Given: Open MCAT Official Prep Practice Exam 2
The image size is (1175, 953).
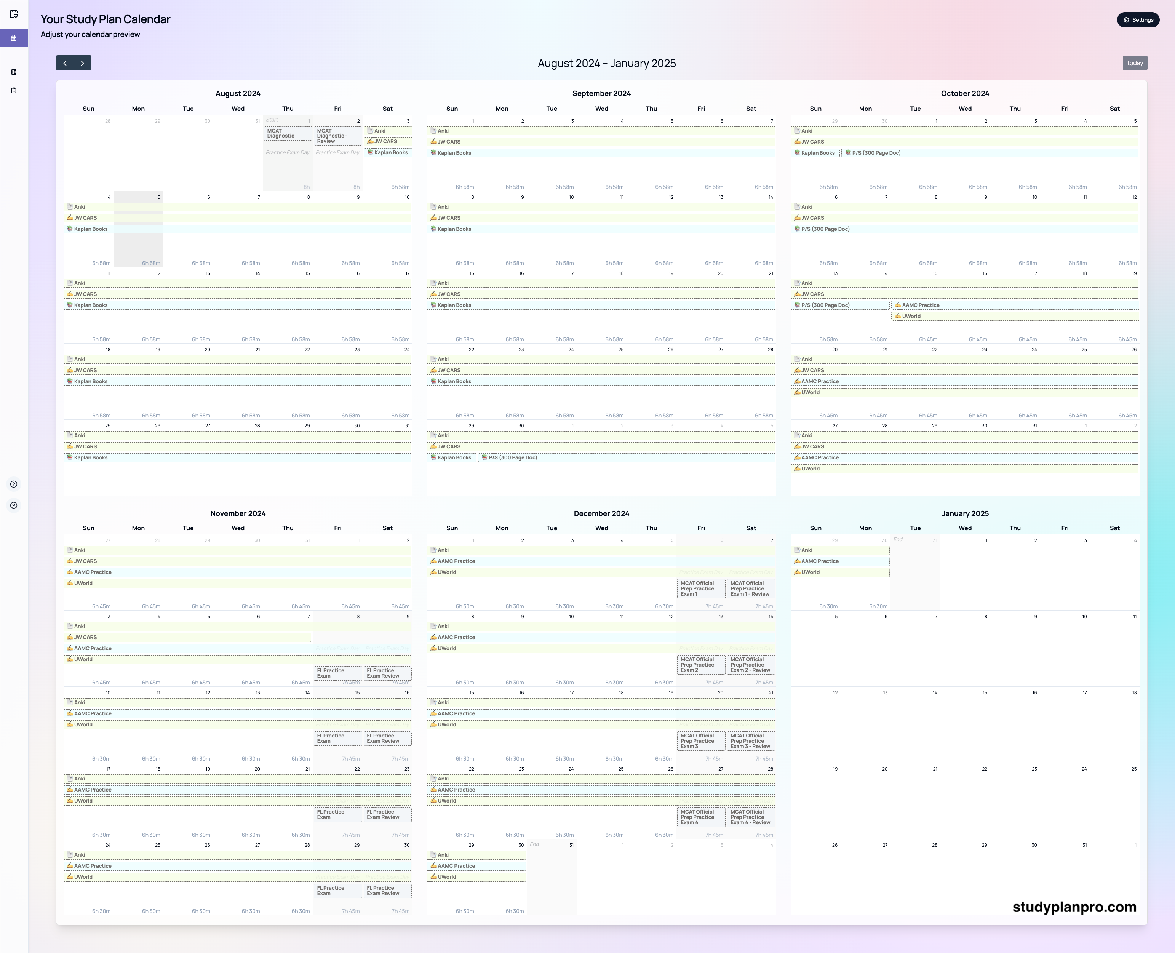Looking at the screenshot, I should coord(701,665).
